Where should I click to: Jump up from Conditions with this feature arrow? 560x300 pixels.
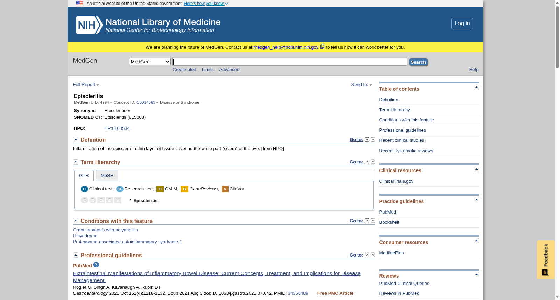(373, 221)
